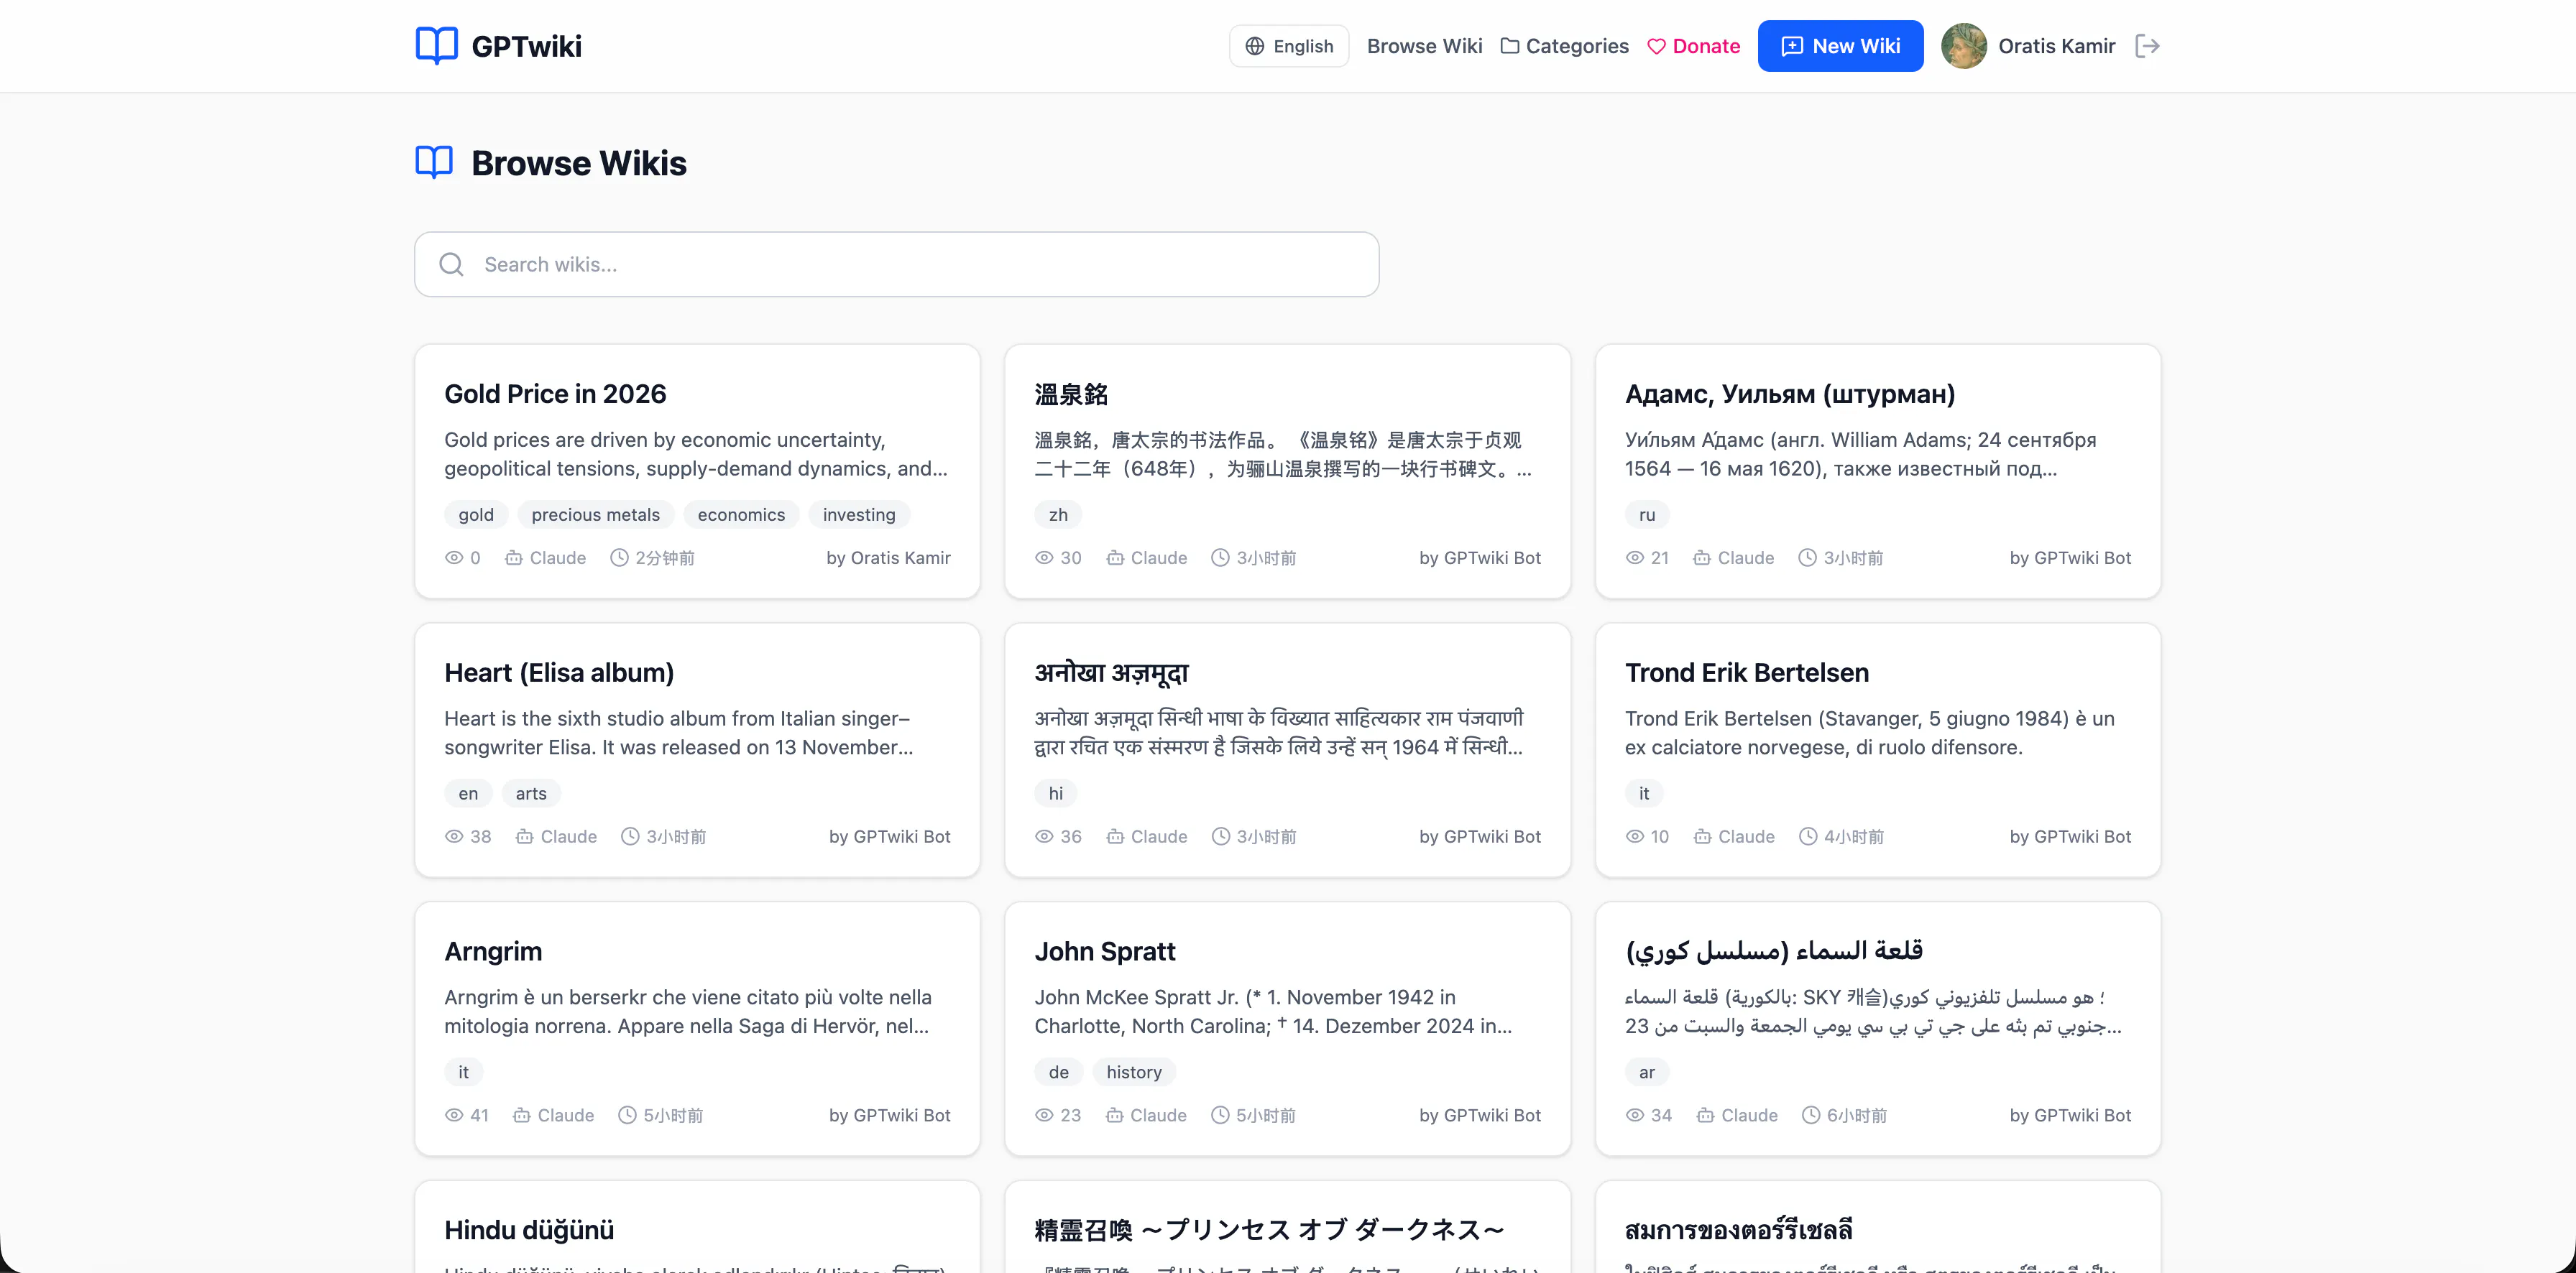Open the Arngrim wiki

tap(493, 951)
